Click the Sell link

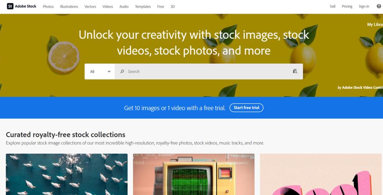pos(332,7)
